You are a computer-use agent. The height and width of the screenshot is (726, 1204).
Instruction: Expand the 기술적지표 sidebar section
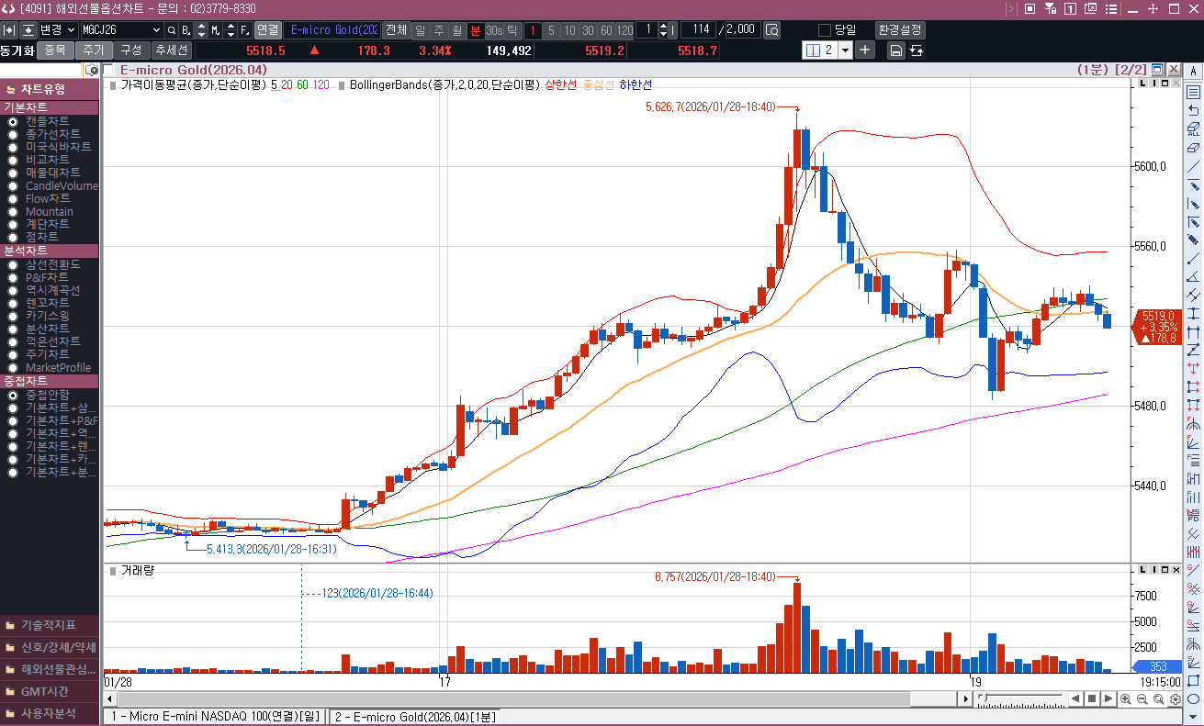tap(49, 624)
